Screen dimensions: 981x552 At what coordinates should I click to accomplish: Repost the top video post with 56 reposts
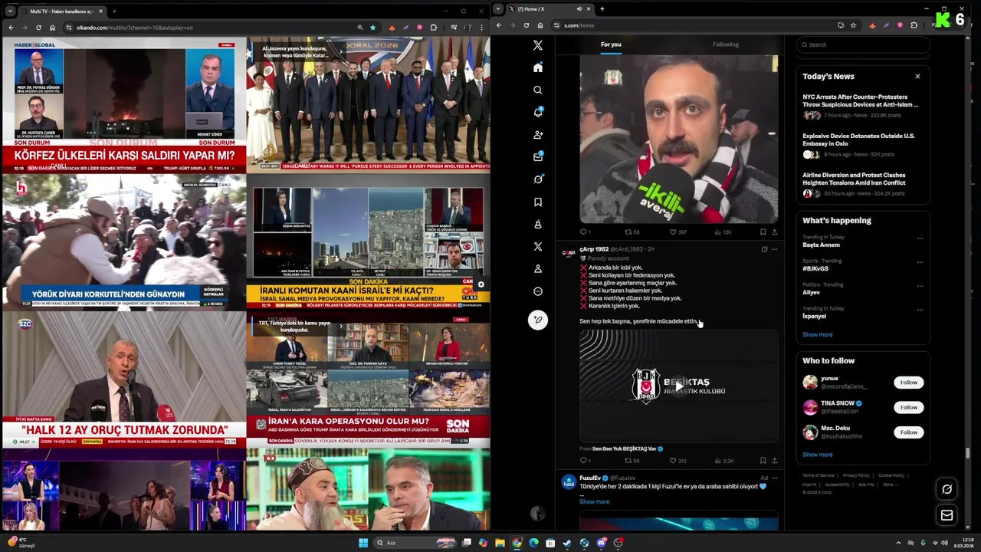pos(632,232)
